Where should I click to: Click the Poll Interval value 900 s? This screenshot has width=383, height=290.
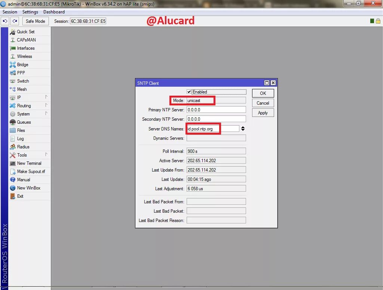tap(216, 151)
